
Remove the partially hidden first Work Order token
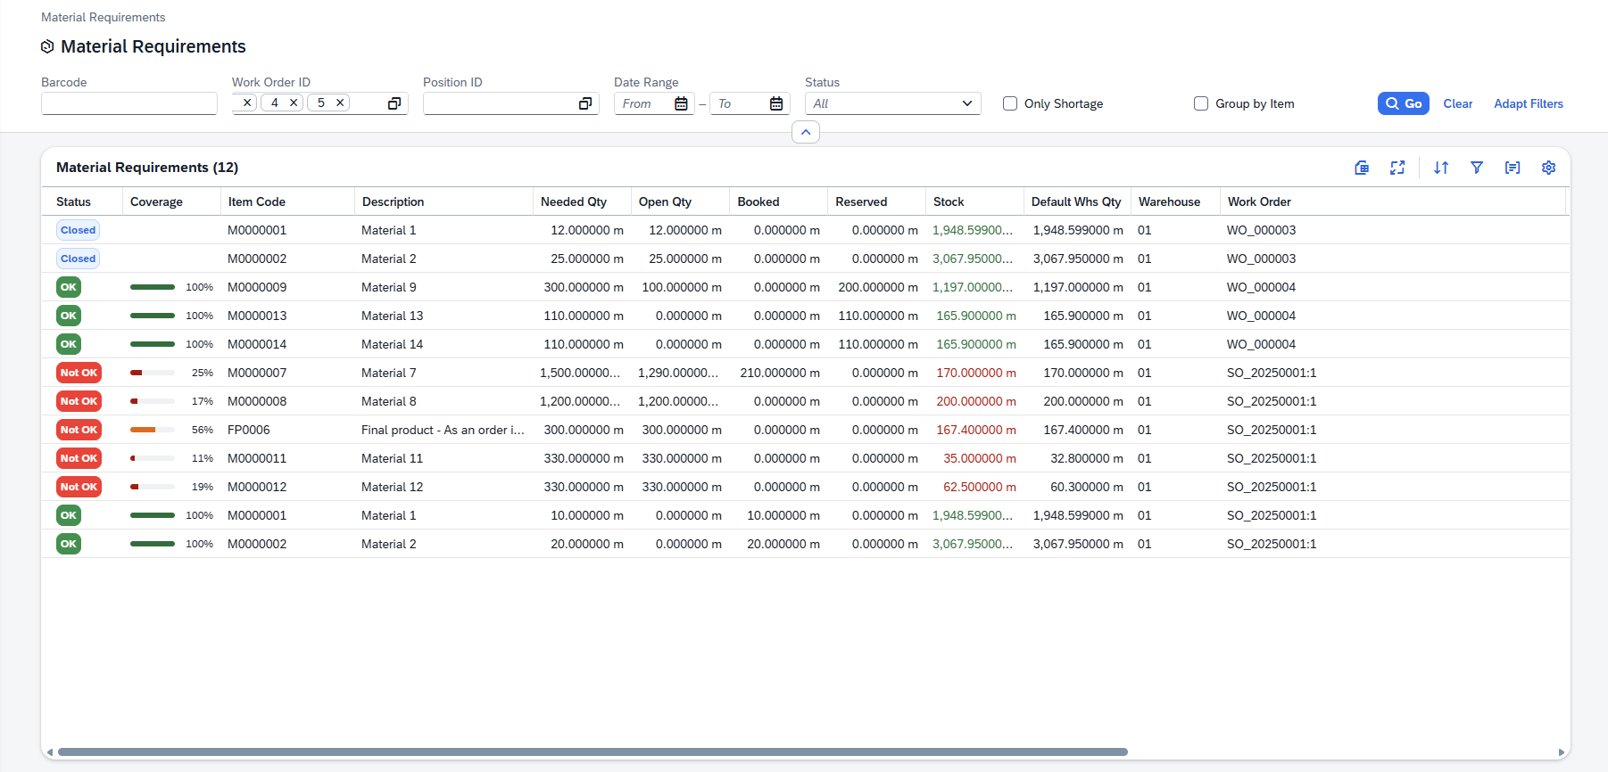pyautogui.click(x=247, y=103)
